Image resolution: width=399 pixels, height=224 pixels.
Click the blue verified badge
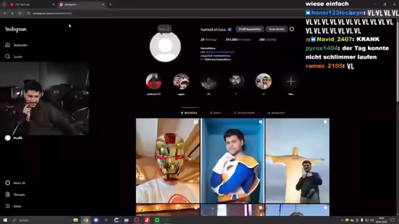tap(230, 29)
